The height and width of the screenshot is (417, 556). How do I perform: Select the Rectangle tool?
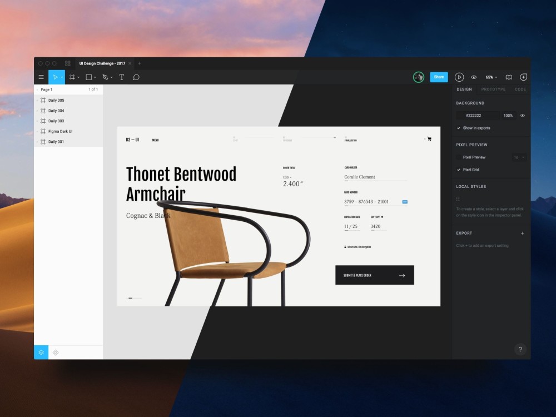pos(90,77)
